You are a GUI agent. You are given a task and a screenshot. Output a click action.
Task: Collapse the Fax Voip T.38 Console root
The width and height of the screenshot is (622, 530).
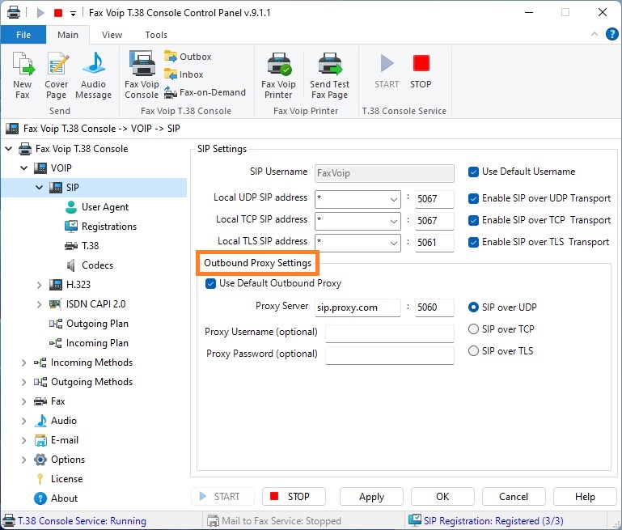8,149
